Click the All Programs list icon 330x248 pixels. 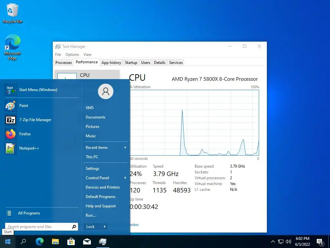pyautogui.click(x=9, y=213)
